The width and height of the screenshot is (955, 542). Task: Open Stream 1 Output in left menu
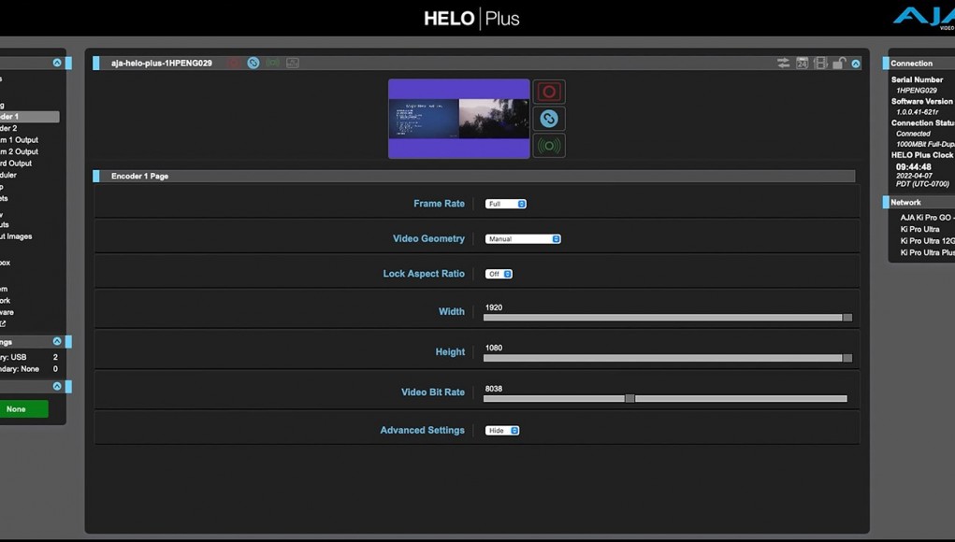pyautogui.click(x=19, y=140)
